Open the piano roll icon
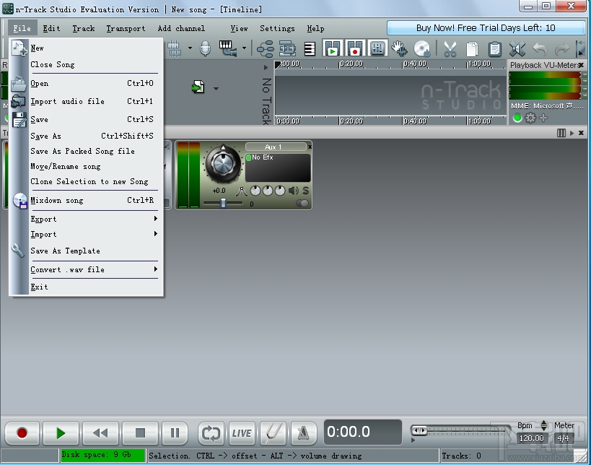The image size is (591, 465). pyautogui.click(x=310, y=48)
